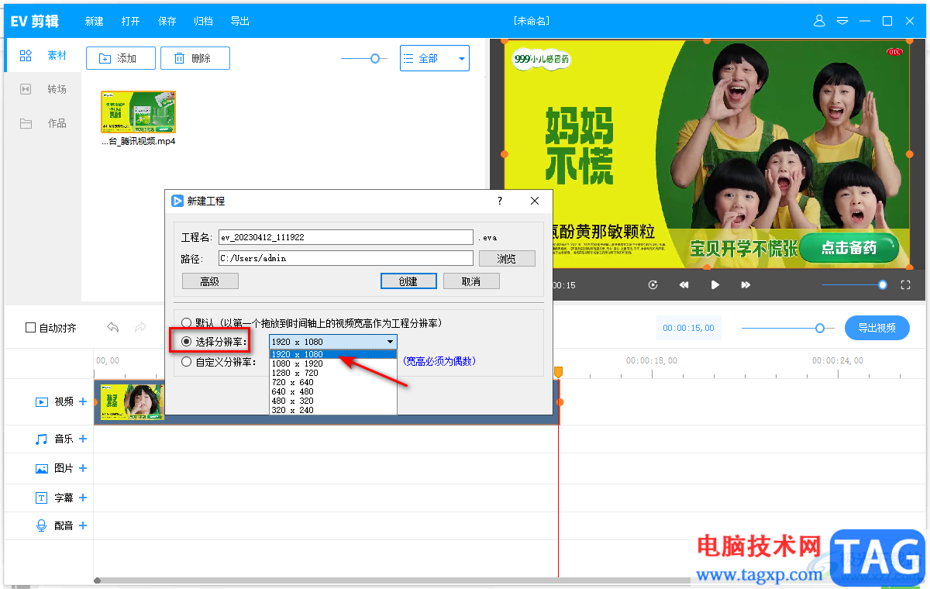Switch to the 转场 sidebar tab
This screenshot has height=589, width=930.
43,89
